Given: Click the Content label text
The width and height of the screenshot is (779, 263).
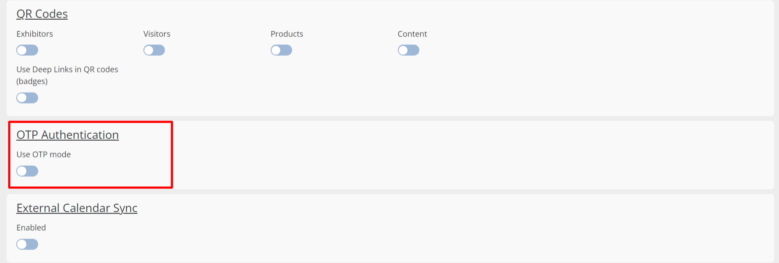Looking at the screenshot, I should pyautogui.click(x=412, y=34).
